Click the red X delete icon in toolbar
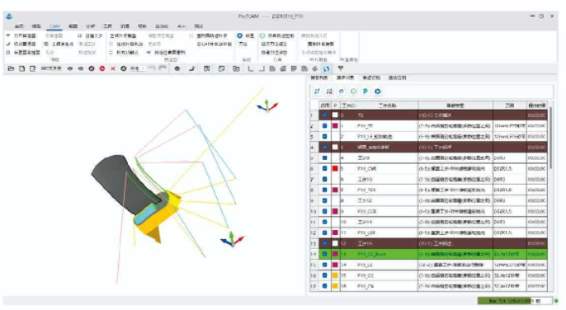Viewport: 566px width, 310px height. click(112, 68)
